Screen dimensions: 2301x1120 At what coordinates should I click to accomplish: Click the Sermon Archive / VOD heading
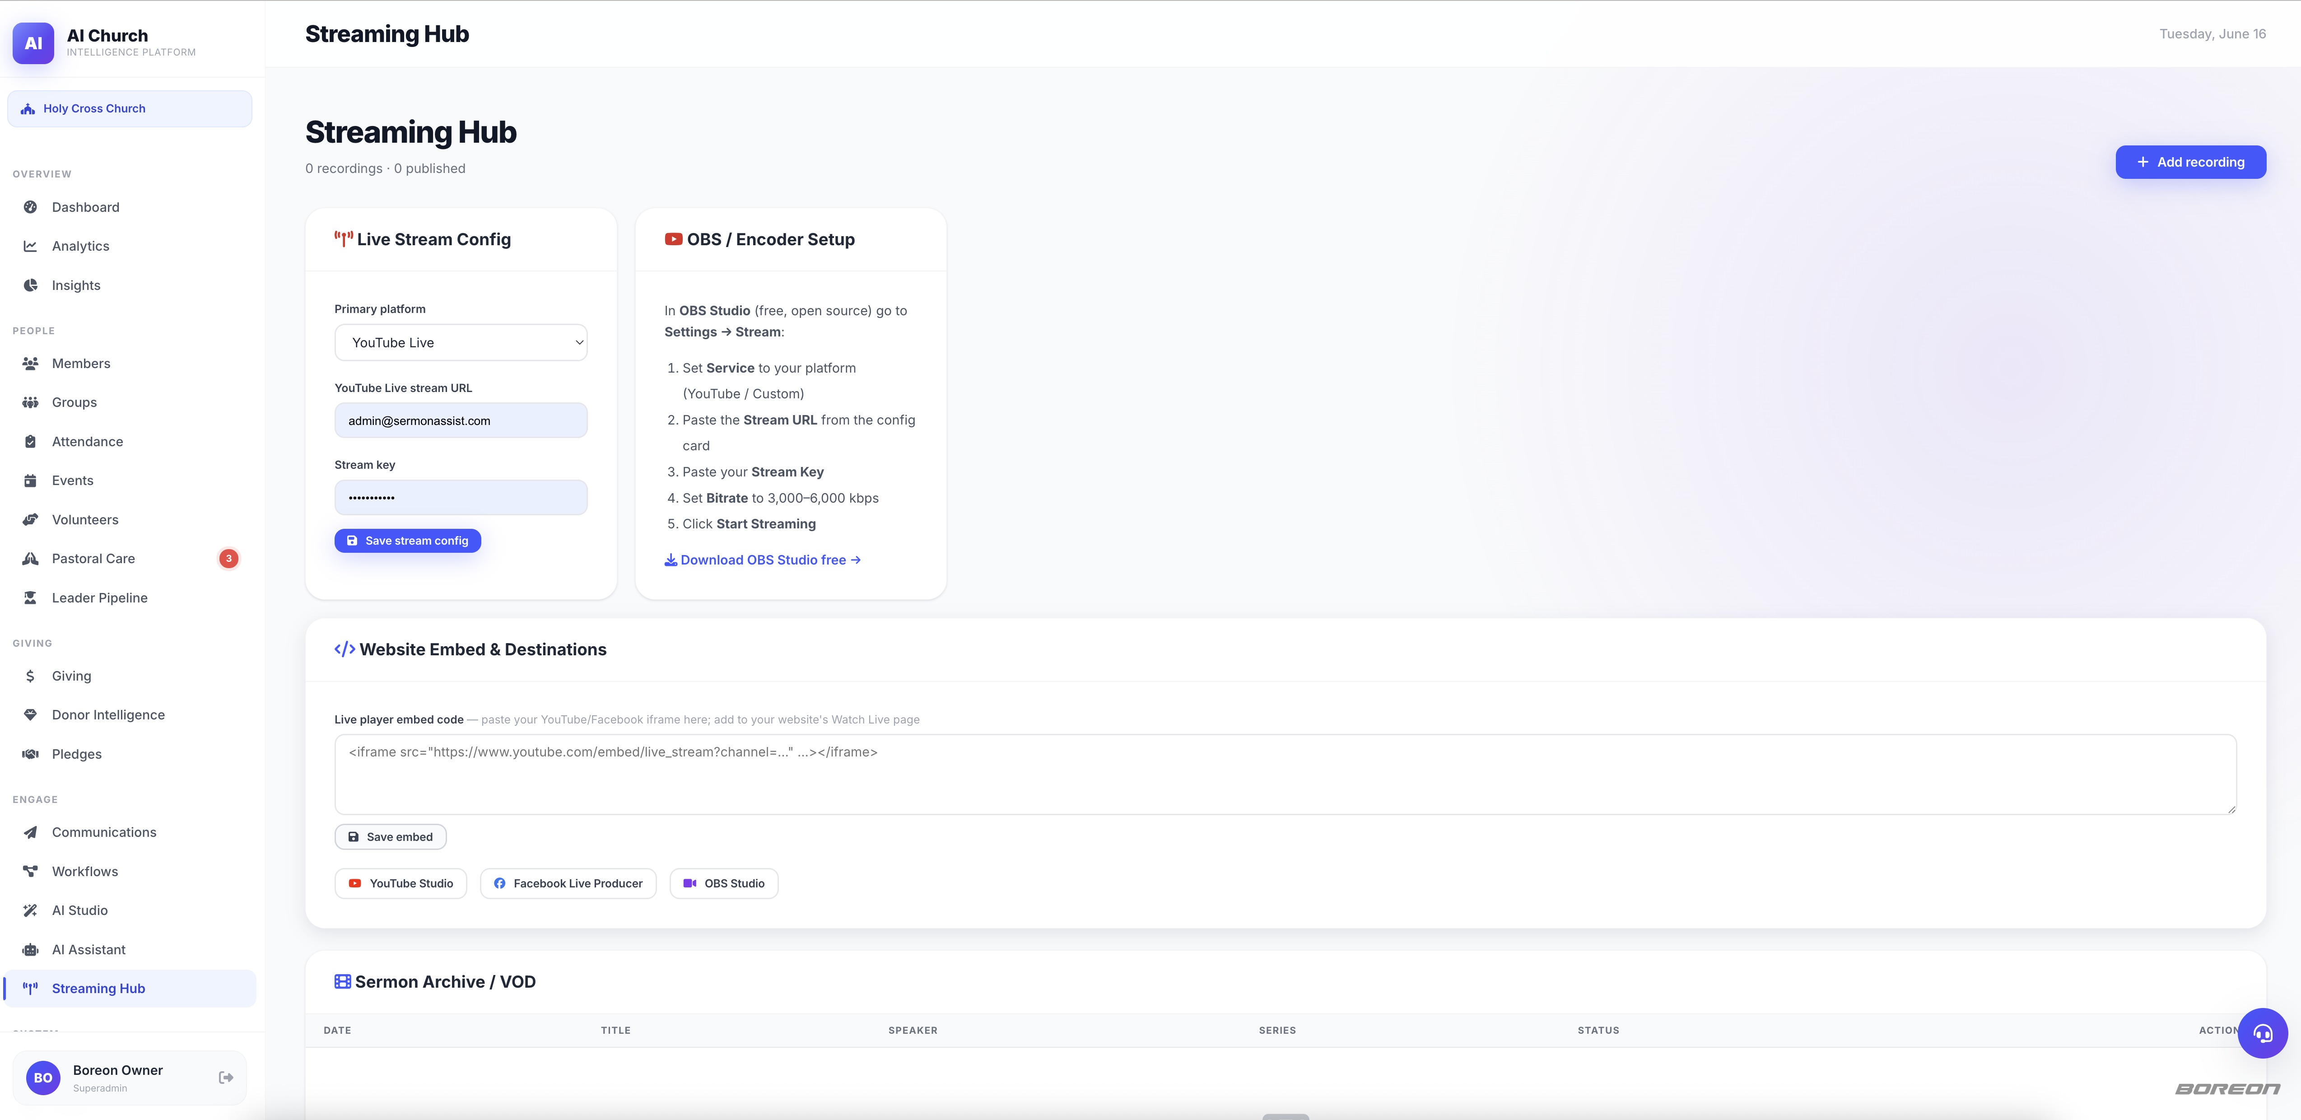tap(435, 981)
